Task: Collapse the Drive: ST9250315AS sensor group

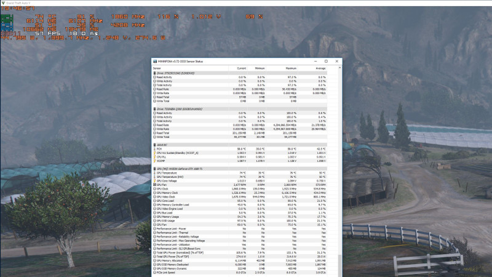Action: (x=239, y=73)
